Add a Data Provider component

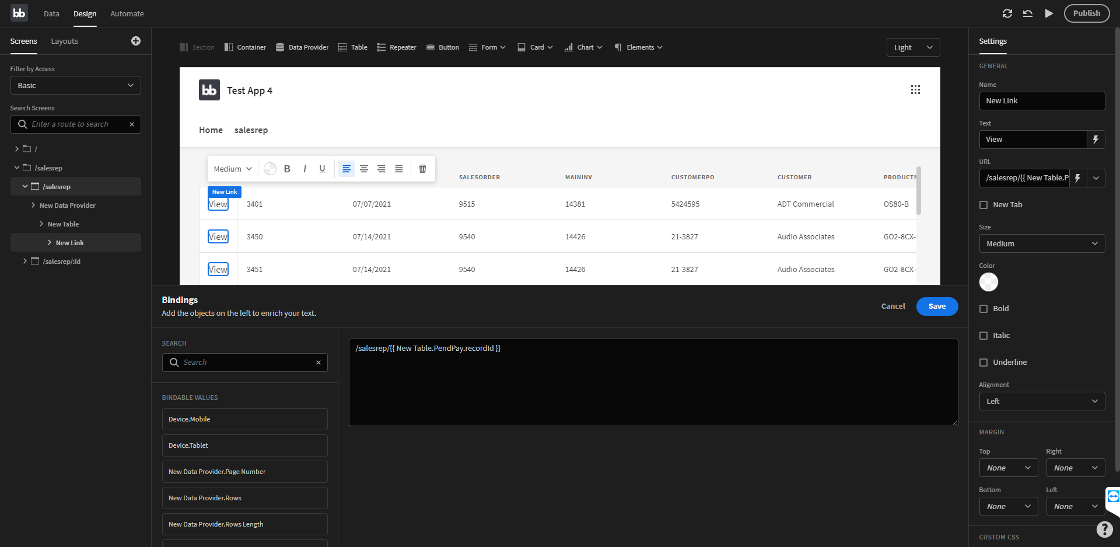302,47
